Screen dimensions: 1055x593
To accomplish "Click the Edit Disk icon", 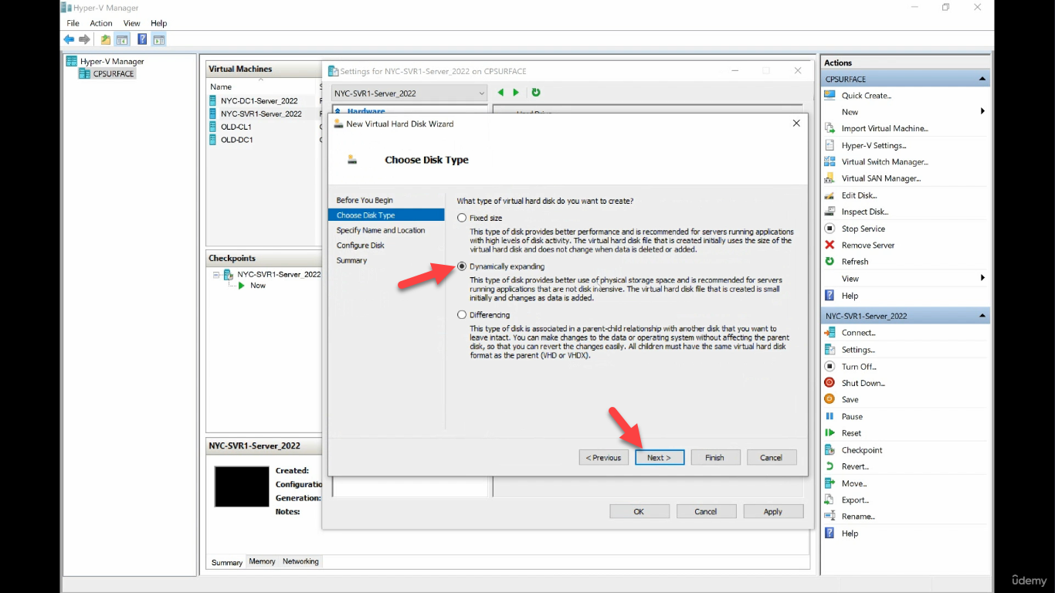I will point(829,195).
